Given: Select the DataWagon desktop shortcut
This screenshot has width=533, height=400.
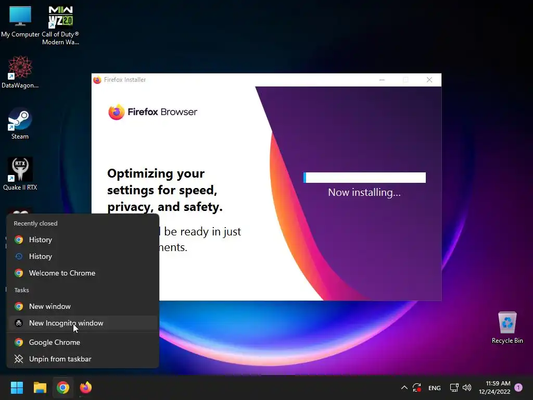Looking at the screenshot, I should tap(20, 72).
